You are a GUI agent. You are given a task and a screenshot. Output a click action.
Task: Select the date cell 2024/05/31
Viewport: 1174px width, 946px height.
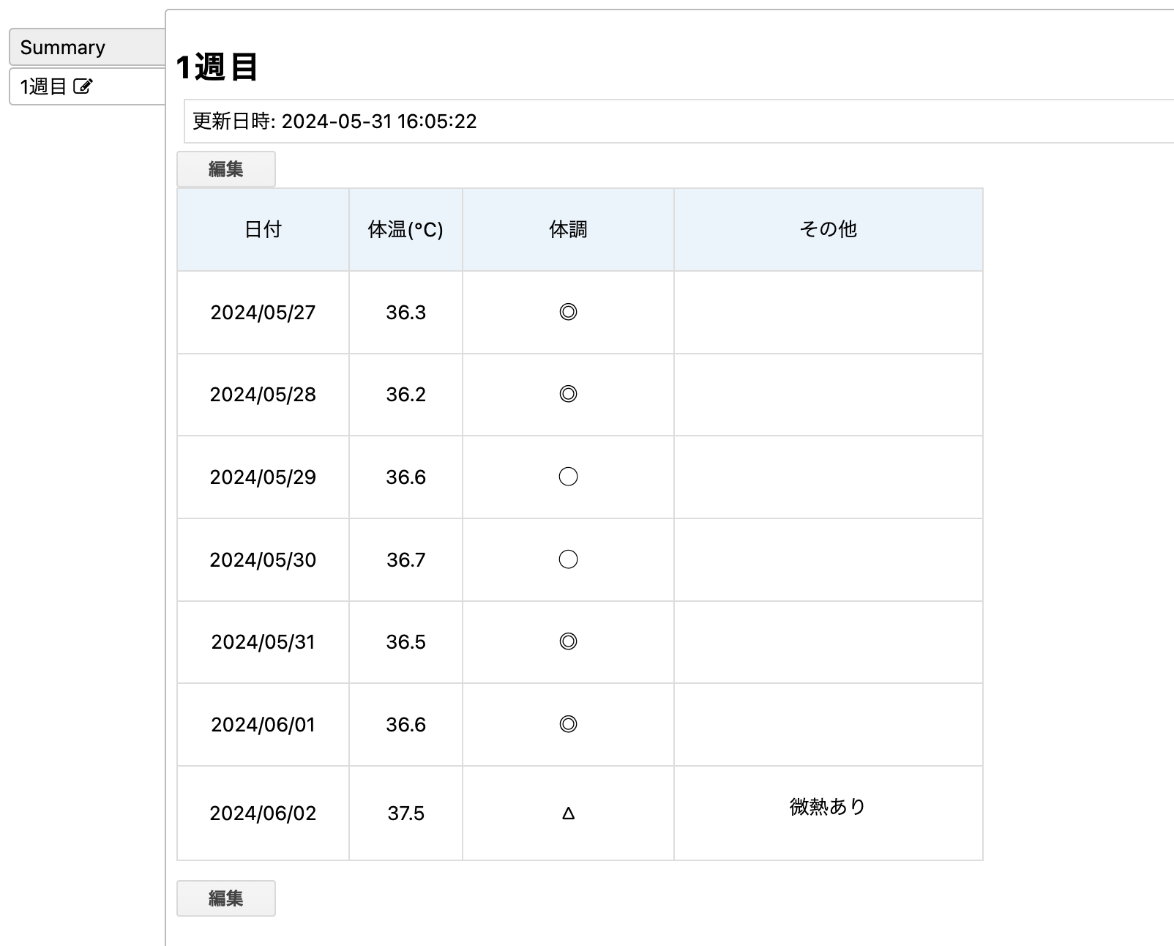(263, 642)
